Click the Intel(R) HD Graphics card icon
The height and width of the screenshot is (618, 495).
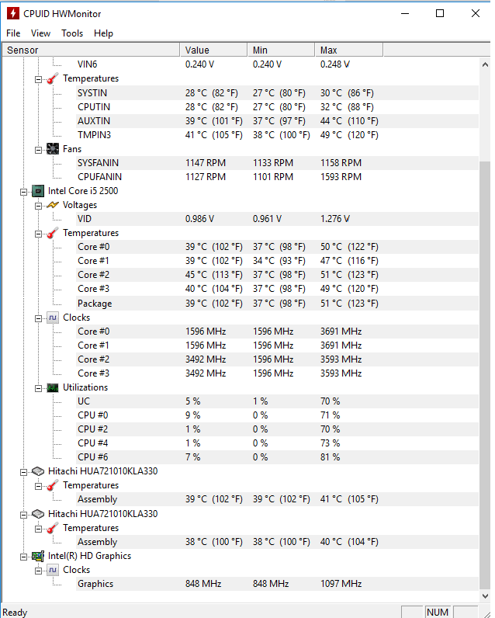click(37, 556)
